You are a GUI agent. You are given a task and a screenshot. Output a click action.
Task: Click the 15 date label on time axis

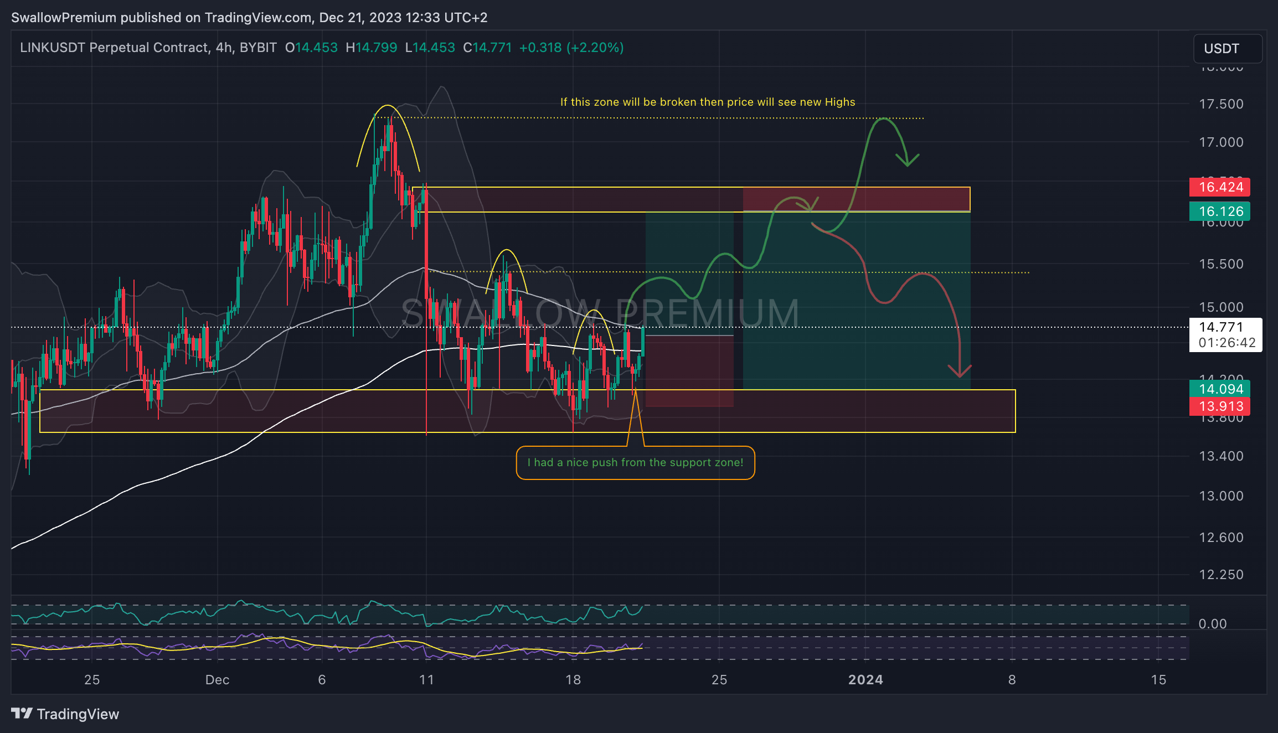[1158, 680]
